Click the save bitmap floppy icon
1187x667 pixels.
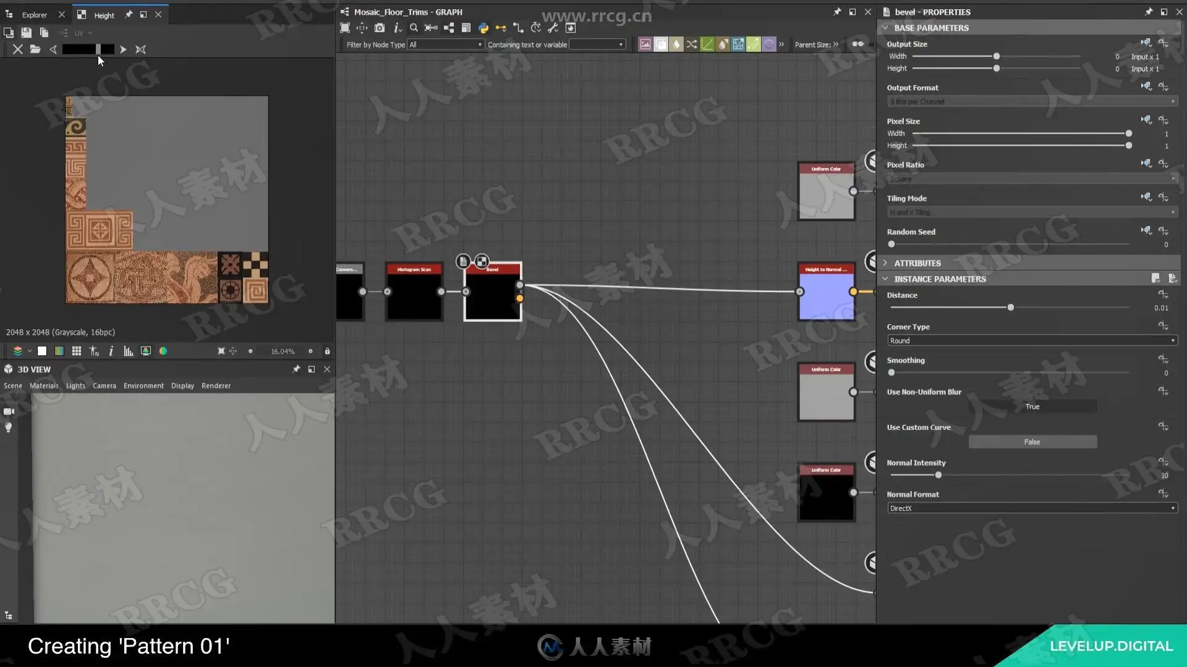26,32
